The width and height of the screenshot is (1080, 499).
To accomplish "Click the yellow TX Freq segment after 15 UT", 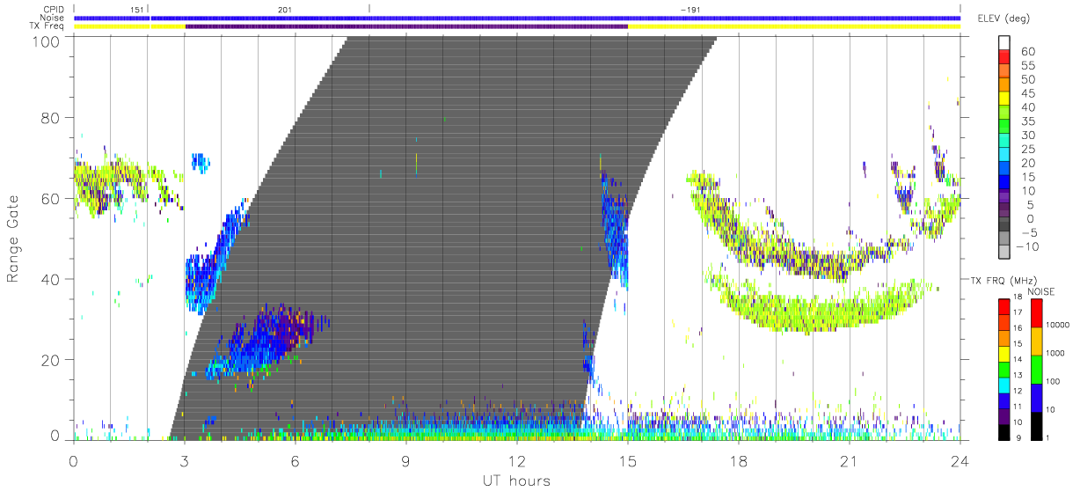I will pos(794,26).
